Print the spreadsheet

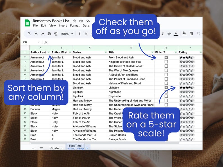(49, 34)
